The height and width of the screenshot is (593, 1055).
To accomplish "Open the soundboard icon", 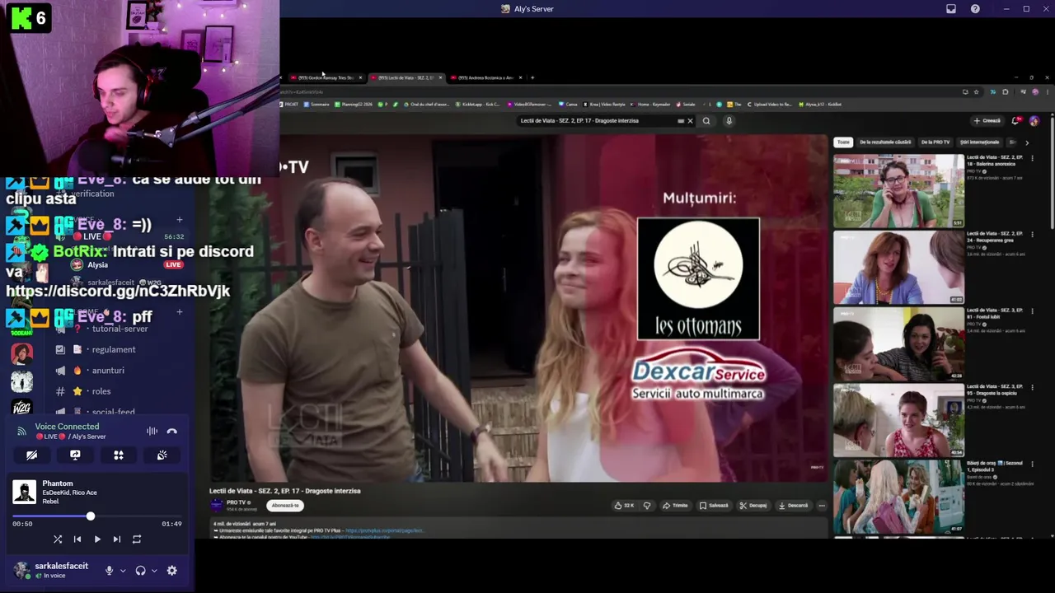I will [x=162, y=455].
